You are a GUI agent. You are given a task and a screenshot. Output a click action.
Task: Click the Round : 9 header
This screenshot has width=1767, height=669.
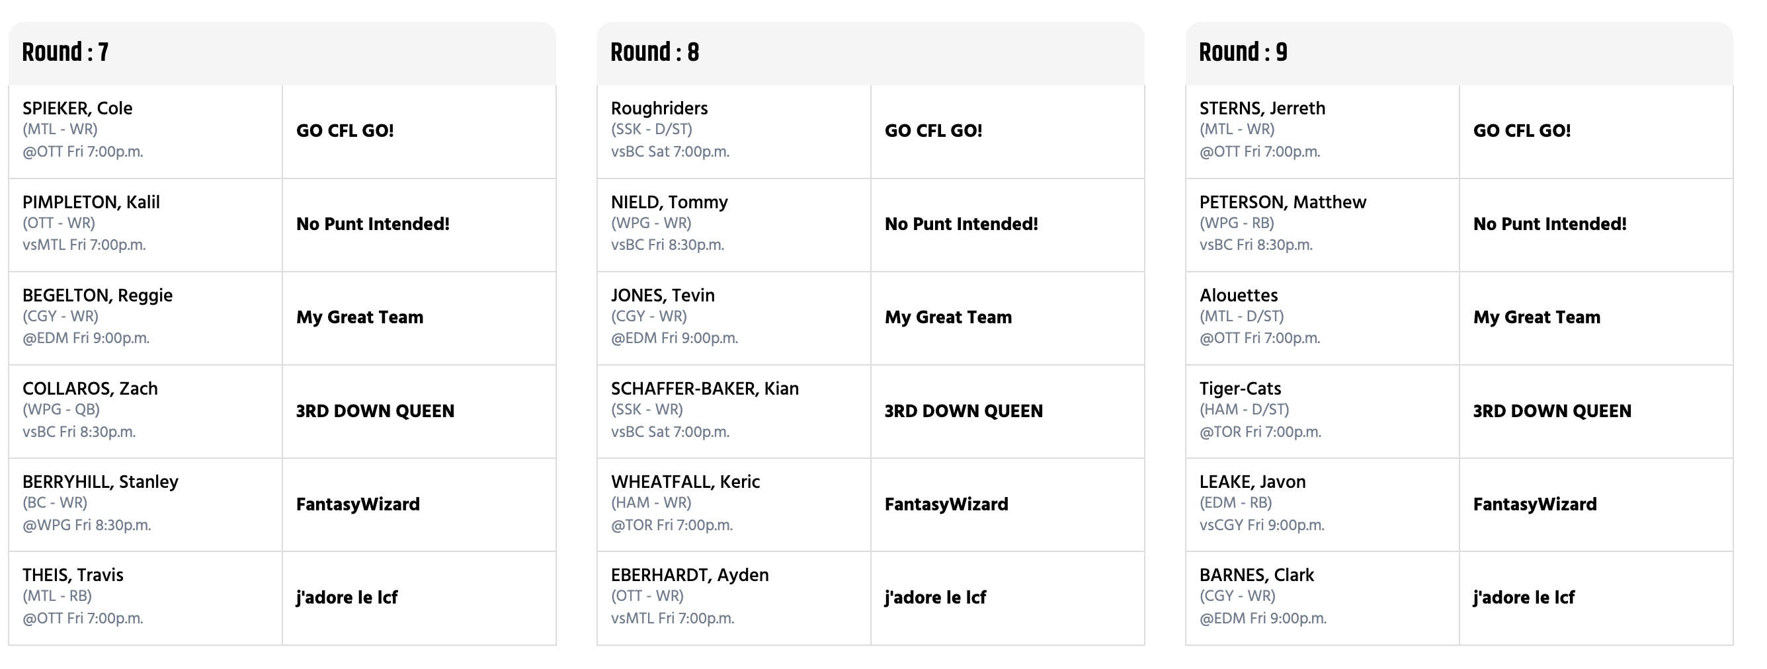coord(1243,52)
